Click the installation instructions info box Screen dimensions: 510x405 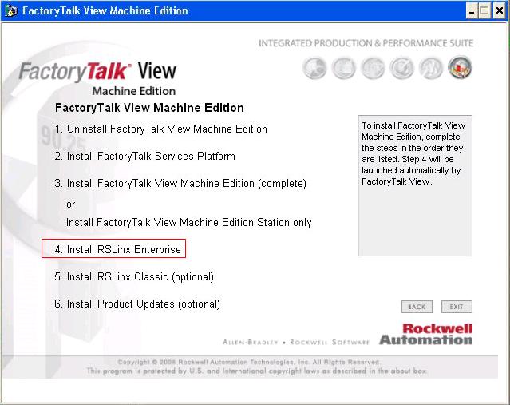pos(415,185)
